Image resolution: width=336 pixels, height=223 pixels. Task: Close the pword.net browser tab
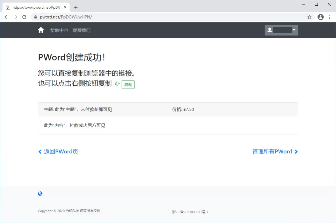65,7
